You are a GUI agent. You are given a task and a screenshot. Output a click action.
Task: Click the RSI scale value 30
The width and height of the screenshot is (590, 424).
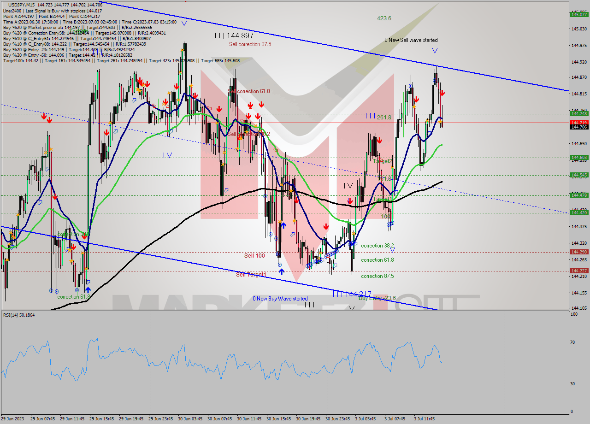pyautogui.click(x=573, y=383)
